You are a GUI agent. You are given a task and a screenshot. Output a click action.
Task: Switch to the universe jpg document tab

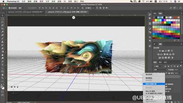pos(67,12)
